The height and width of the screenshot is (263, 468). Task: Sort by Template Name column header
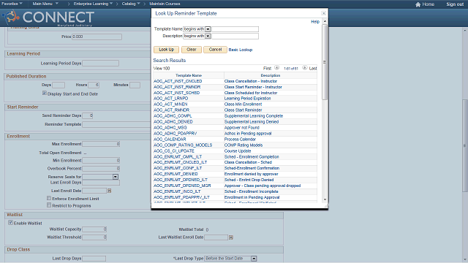coord(189,75)
